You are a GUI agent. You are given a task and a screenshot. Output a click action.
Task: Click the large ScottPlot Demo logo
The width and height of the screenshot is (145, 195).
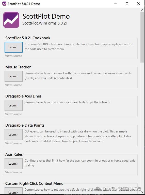11,20
